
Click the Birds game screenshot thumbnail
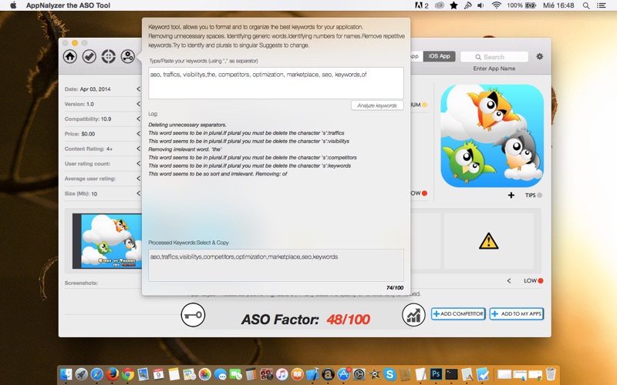point(107,241)
